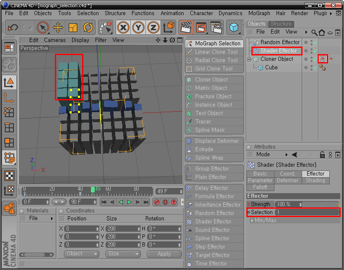Select the Scale tool
The image size is (344, 270).
(x=73, y=28)
